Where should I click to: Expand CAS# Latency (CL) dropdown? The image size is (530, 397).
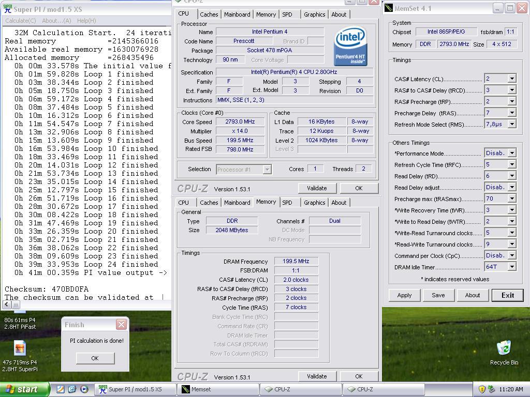[512, 79]
